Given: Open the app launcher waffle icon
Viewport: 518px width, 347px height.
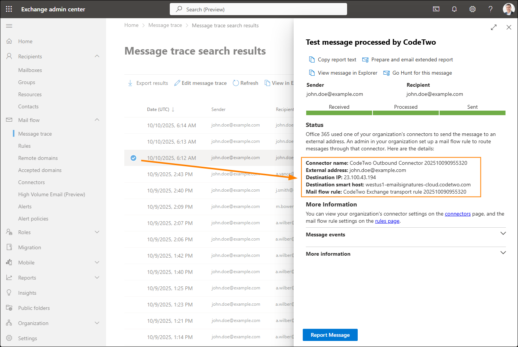Looking at the screenshot, I should click(9, 9).
